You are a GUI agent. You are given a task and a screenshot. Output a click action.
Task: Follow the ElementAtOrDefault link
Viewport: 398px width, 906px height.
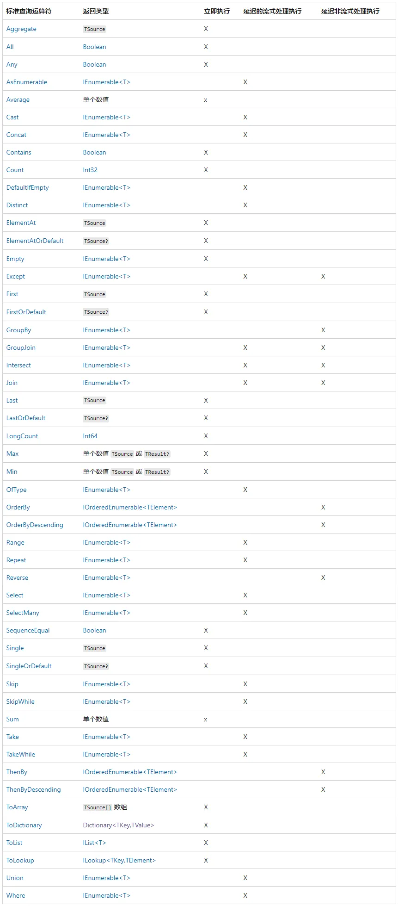click(x=35, y=241)
